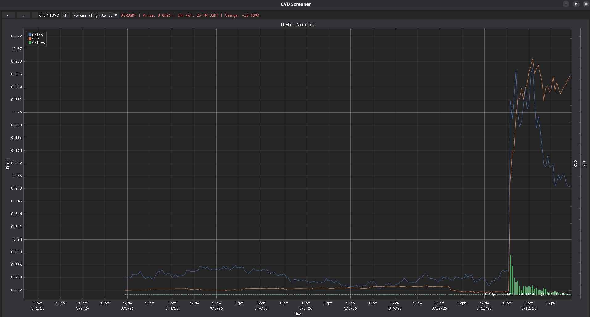
Task: Click the dropdown arrow on the sort selector
Action: 116,15
